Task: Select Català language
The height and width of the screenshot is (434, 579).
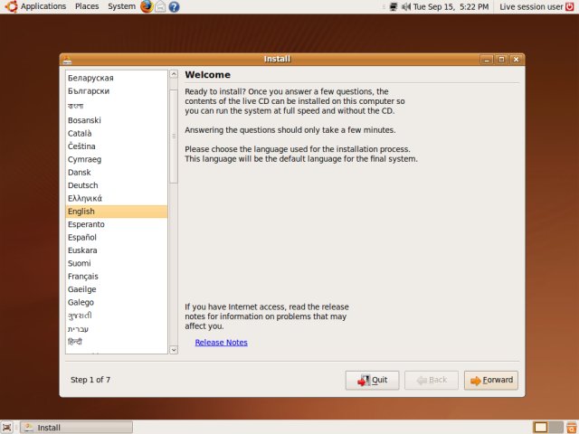Action: [x=117, y=133]
